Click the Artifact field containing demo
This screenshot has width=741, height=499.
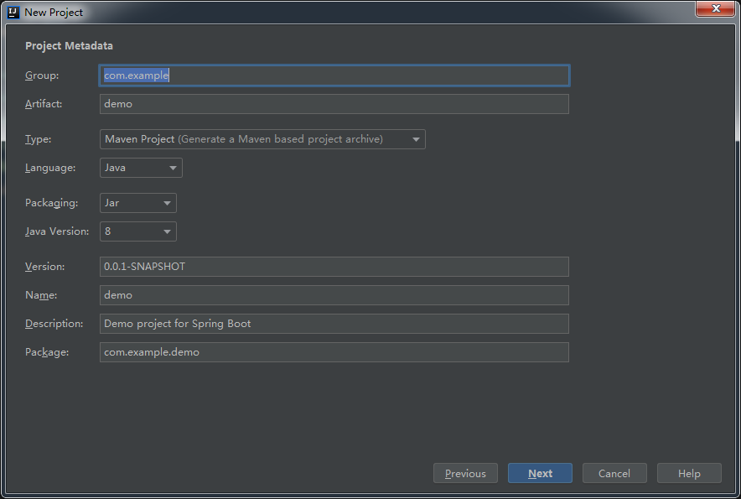click(x=335, y=103)
